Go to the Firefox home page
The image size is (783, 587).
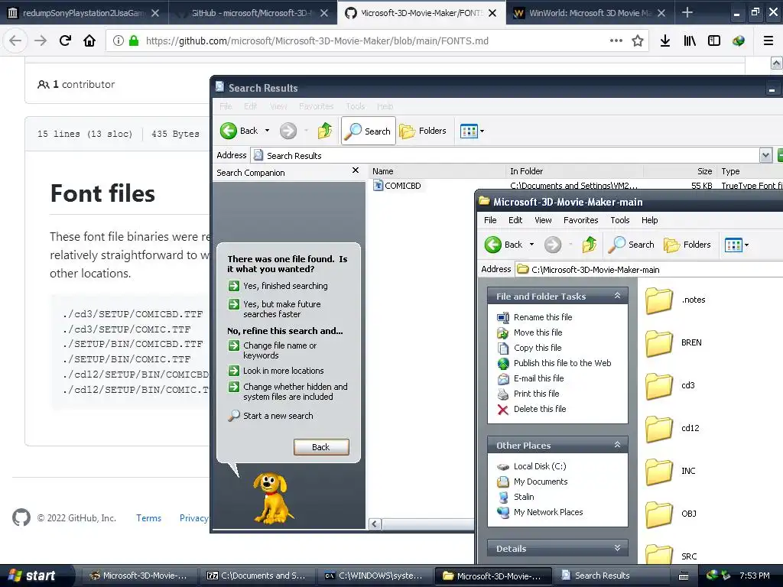89,41
